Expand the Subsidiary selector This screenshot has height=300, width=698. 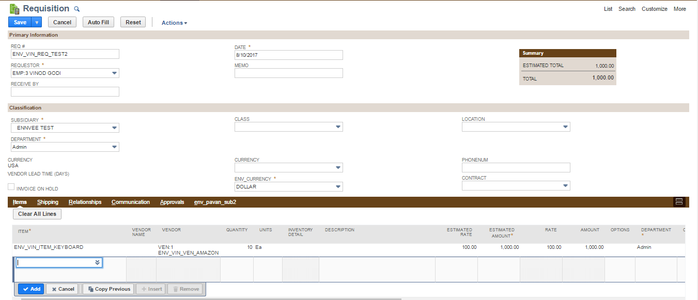click(x=114, y=128)
